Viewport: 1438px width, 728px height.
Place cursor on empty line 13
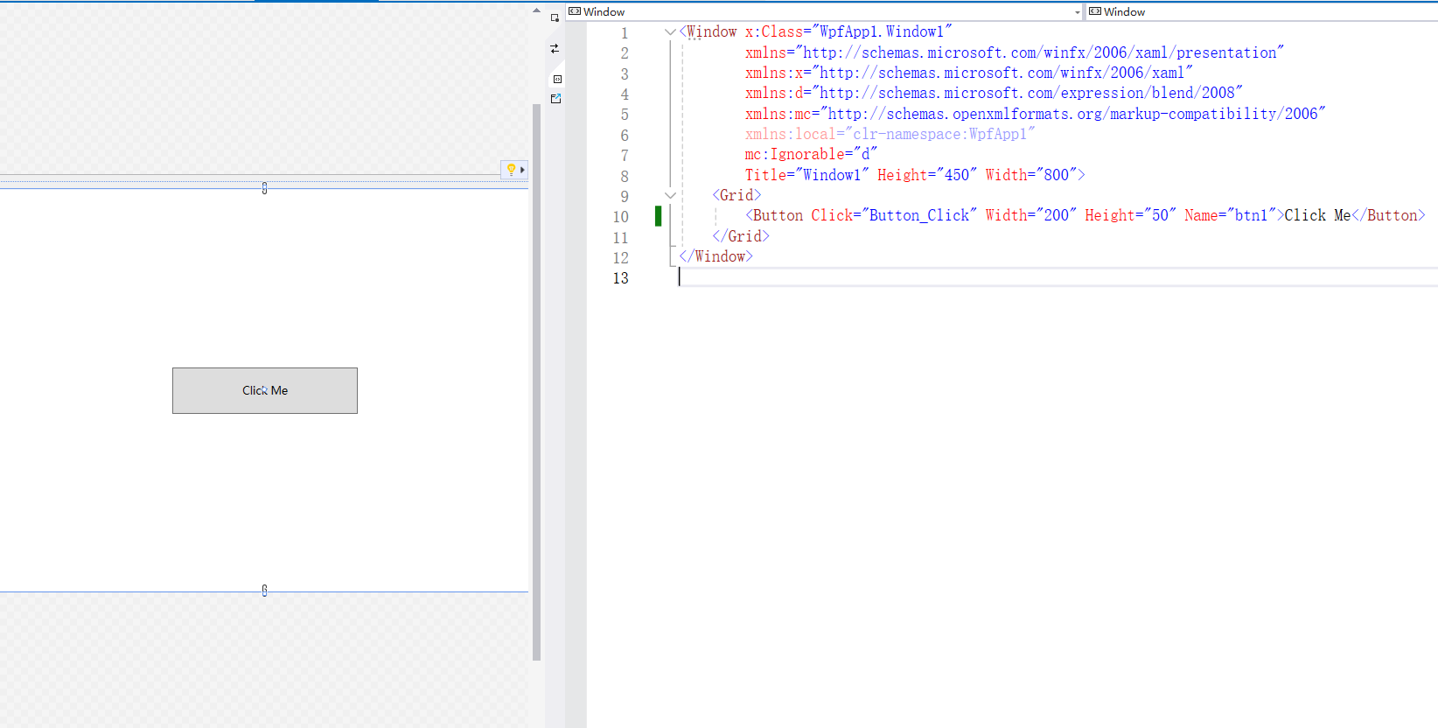tap(787, 278)
